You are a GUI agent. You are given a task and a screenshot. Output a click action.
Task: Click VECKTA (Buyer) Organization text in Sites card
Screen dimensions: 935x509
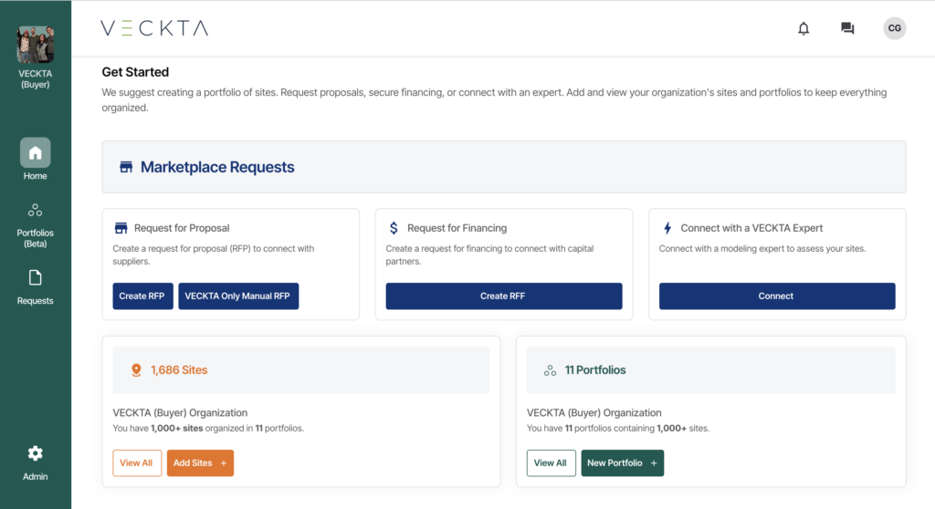(x=180, y=412)
